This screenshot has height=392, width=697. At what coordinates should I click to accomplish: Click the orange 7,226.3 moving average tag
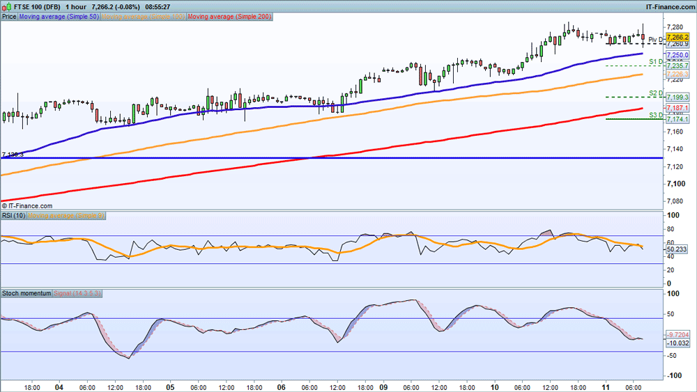(x=677, y=74)
